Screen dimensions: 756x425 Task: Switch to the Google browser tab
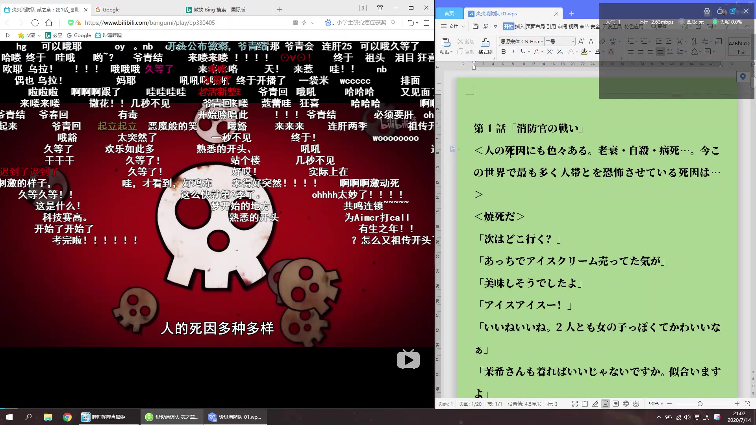pos(136,9)
